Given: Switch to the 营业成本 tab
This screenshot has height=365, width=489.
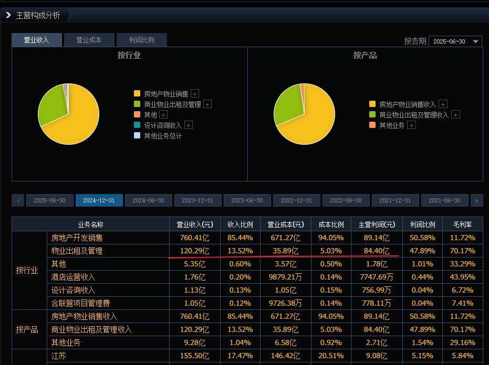Looking at the screenshot, I should pyautogui.click(x=89, y=40).
